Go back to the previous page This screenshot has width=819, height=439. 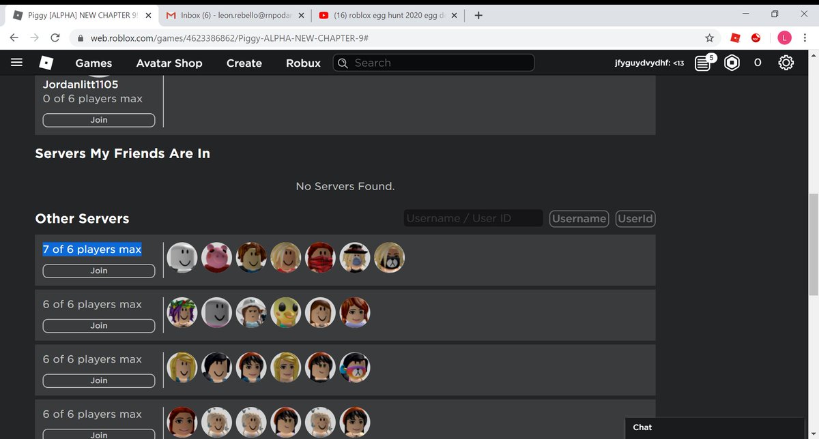click(x=14, y=37)
